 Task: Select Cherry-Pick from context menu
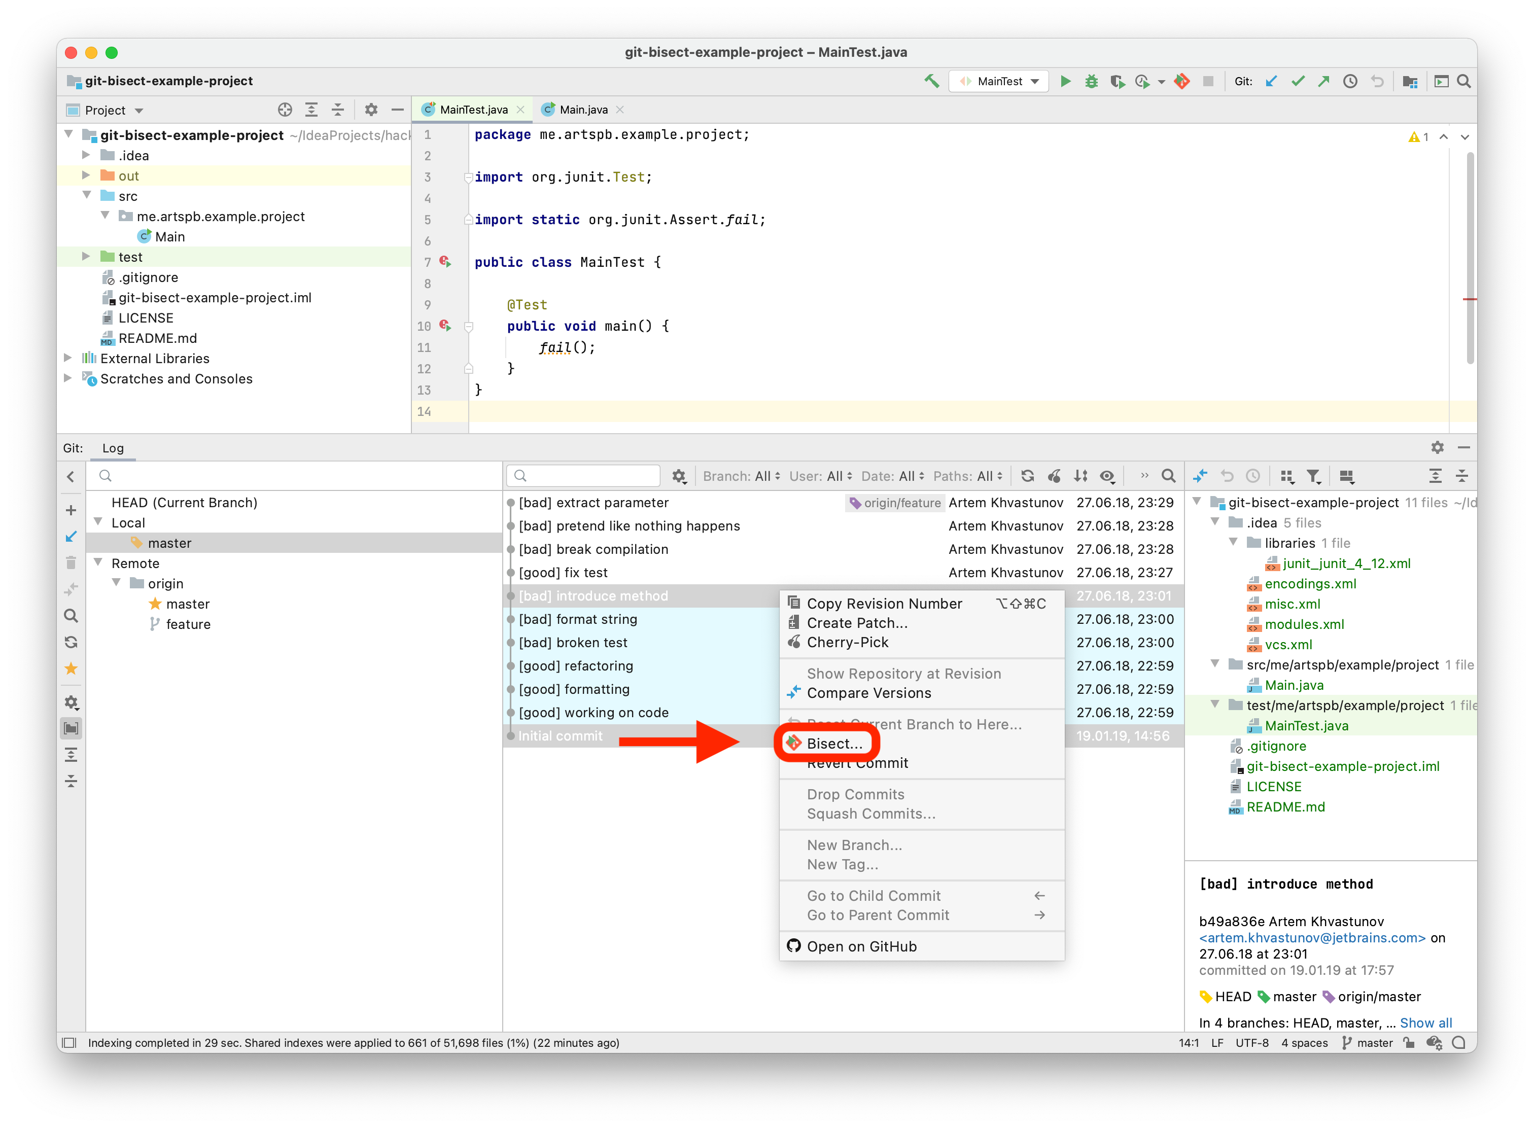coord(849,642)
